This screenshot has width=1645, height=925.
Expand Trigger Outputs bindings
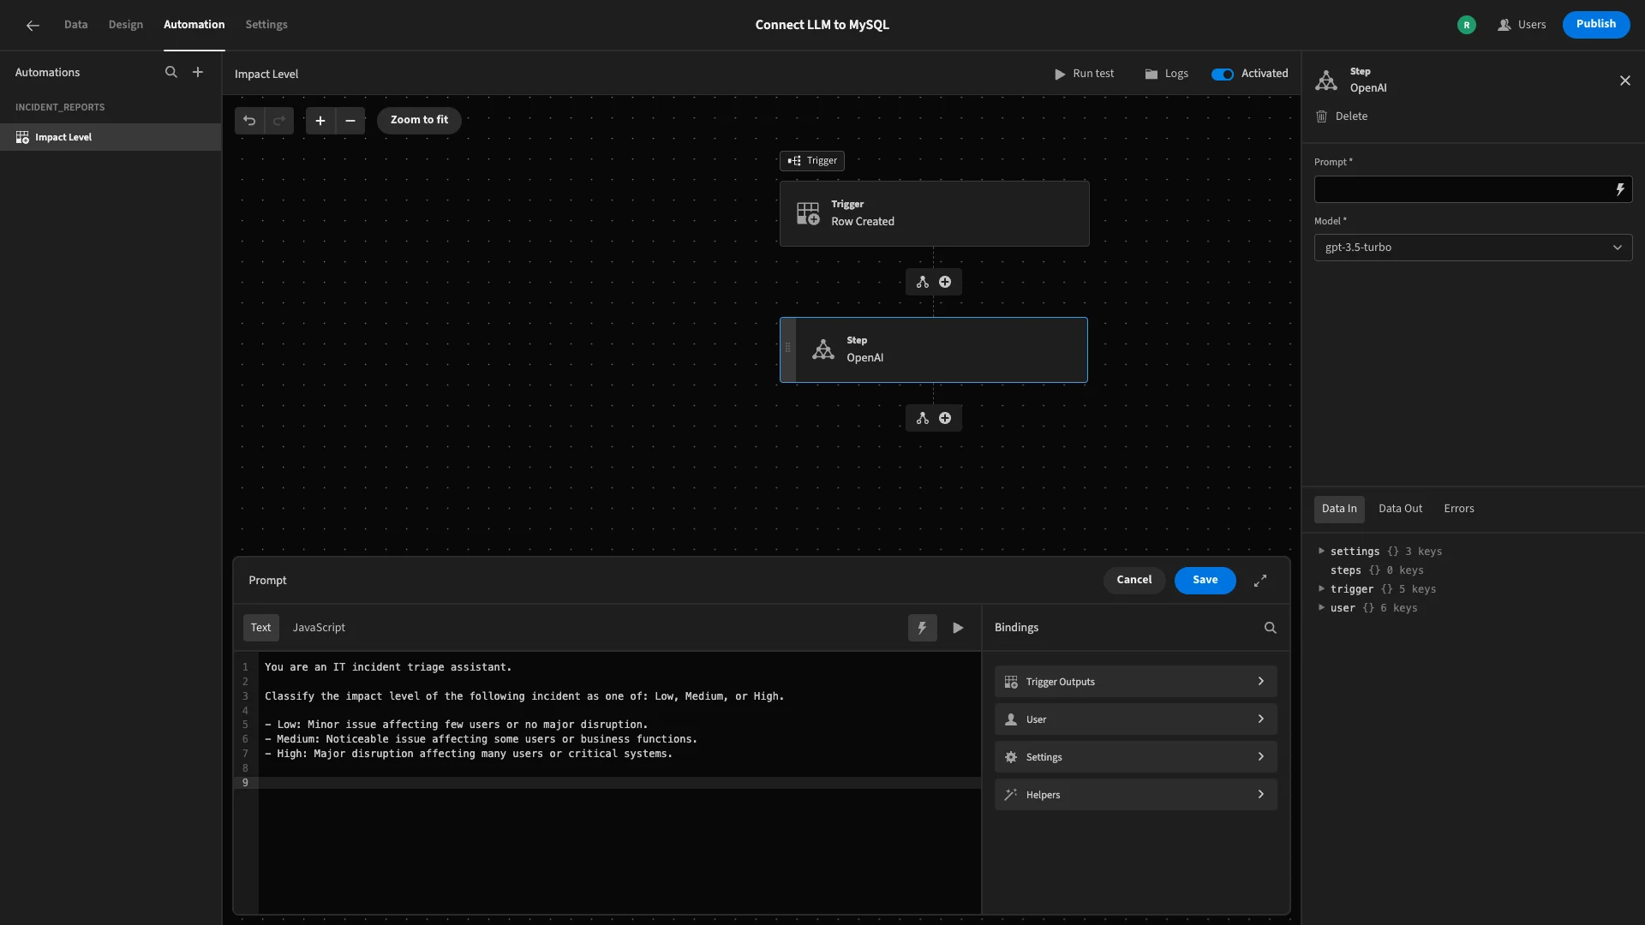tap(1135, 682)
